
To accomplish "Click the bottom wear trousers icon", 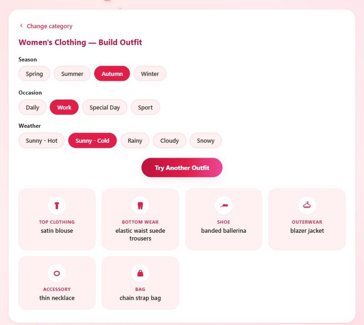I will tap(140, 205).
